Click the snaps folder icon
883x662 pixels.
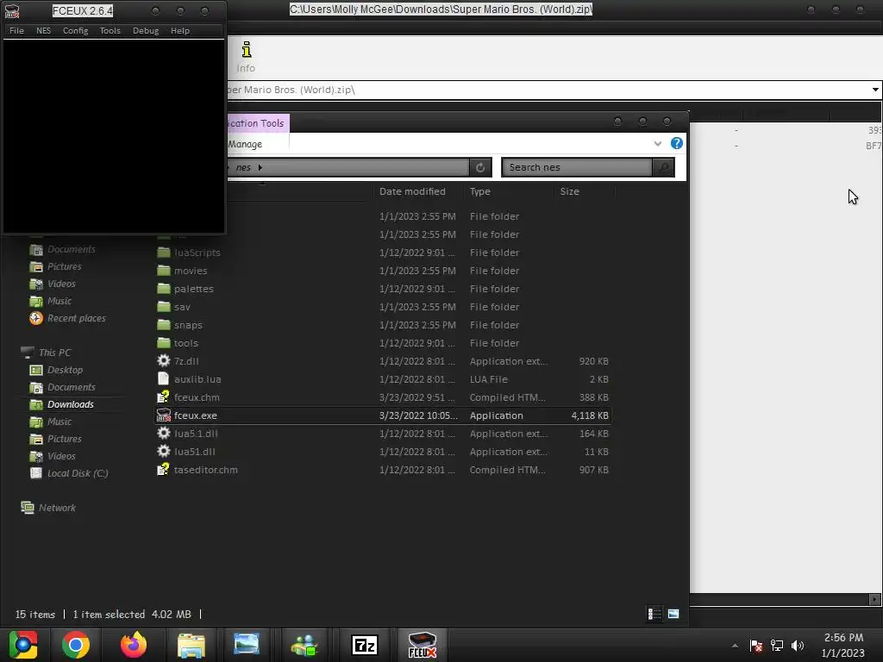[163, 325]
